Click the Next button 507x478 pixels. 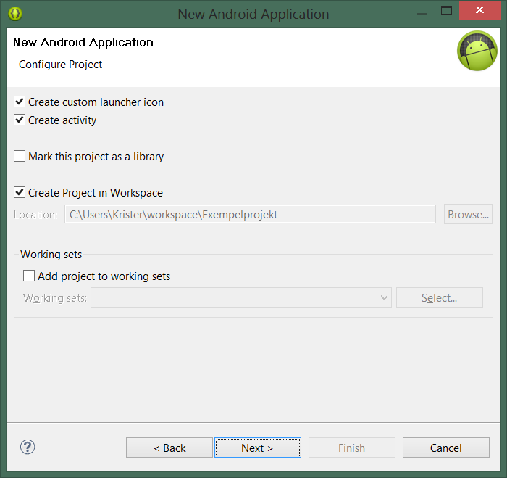(258, 448)
